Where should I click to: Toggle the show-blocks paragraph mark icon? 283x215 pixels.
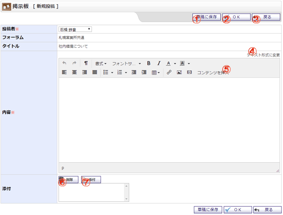pyautogui.click(x=86, y=63)
